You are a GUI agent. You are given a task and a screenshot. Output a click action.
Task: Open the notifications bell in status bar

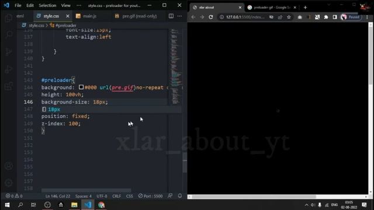tap(180, 196)
